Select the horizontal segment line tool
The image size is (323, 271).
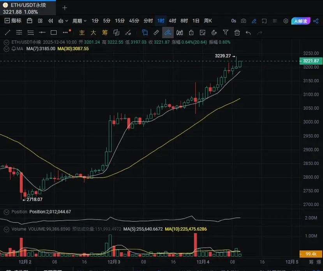pyautogui.click(x=42, y=33)
